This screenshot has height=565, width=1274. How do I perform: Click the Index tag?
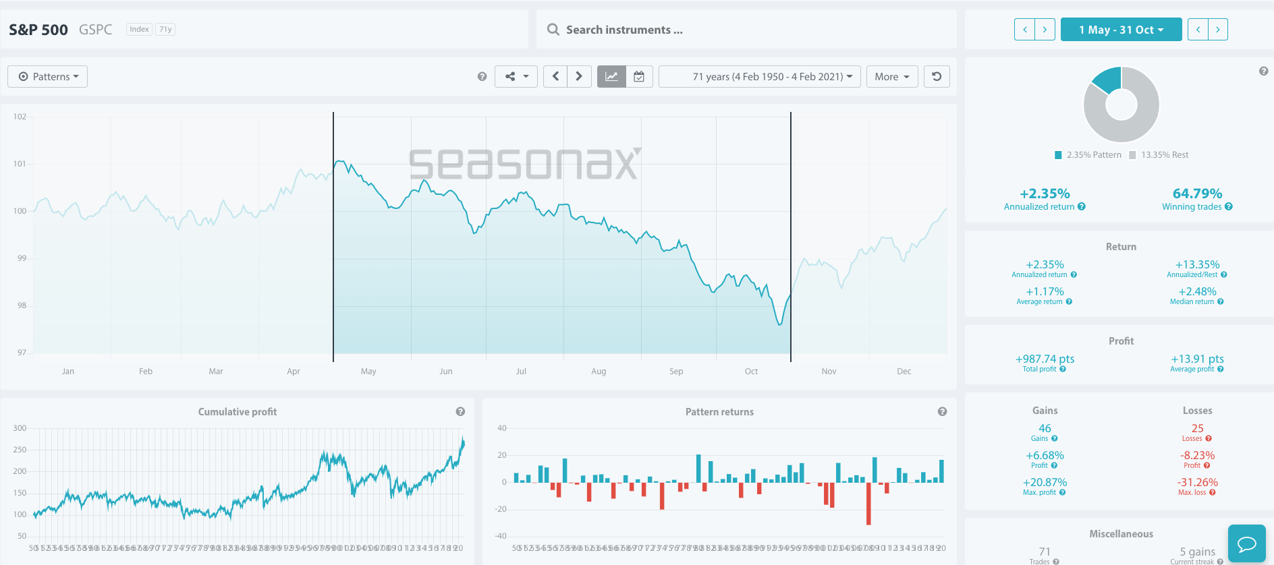[x=139, y=29]
